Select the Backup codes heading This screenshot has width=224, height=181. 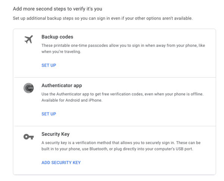click(57, 37)
